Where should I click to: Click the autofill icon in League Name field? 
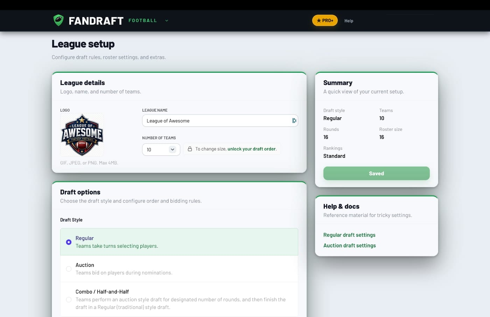tap(294, 121)
